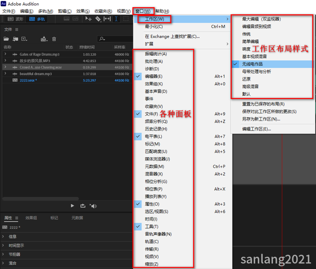The image size is (316, 269).
Task: Click the loop playback icon in Files panel
Action: point(83,206)
